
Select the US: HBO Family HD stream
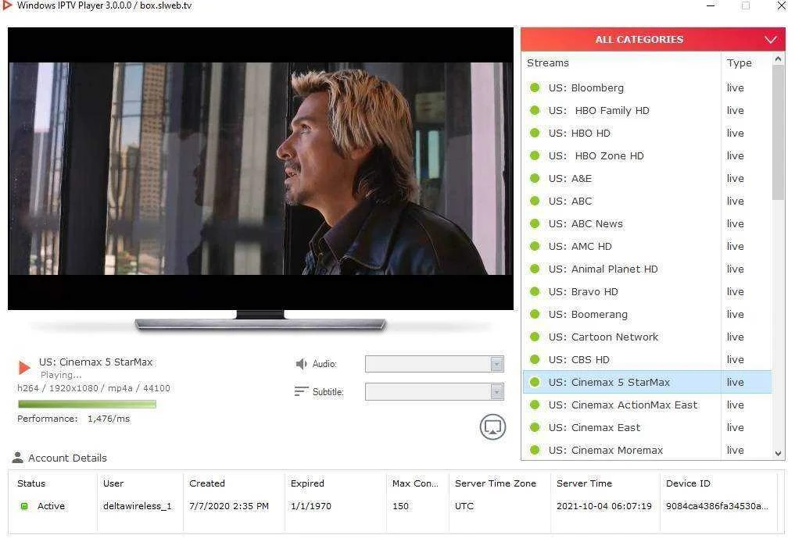pyautogui.click(x=647, y=110)
